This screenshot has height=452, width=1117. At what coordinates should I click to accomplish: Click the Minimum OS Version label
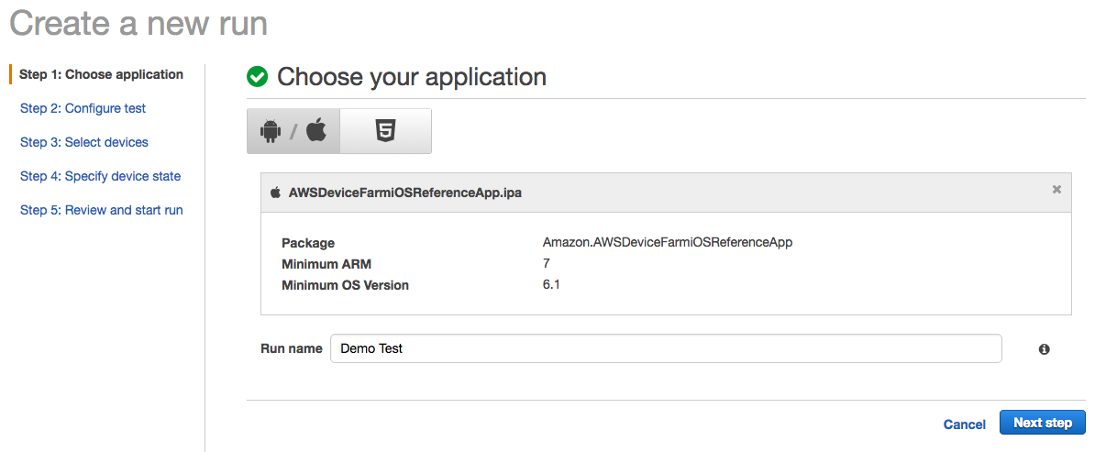[x=345, y=285]
